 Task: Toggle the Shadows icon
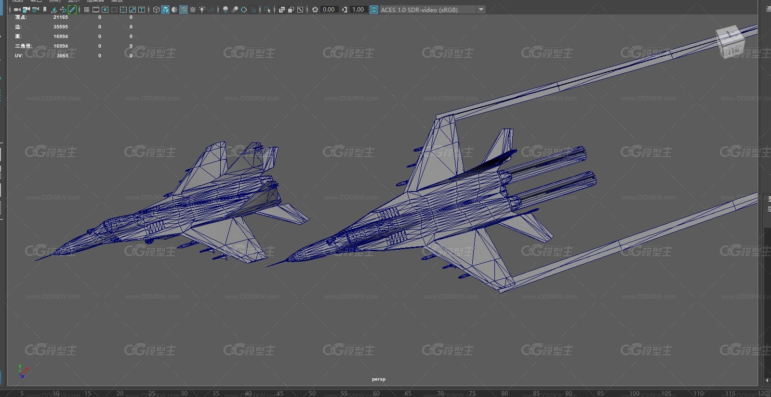pos(212,10)
